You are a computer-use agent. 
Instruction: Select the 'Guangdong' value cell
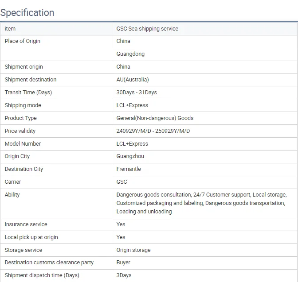(x=130, y=54)
